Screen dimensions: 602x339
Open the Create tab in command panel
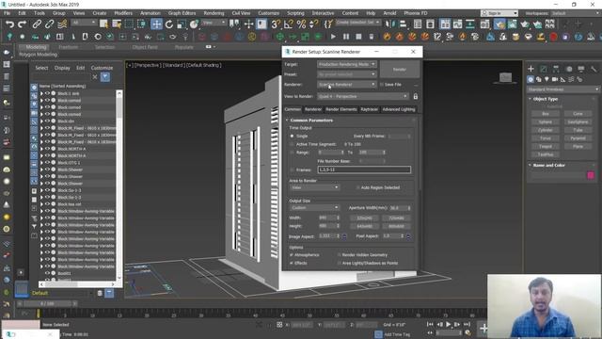(531, 69)
